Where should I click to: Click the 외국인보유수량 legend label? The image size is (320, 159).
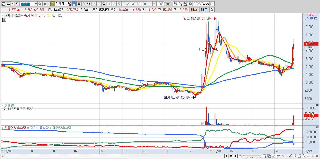click(15, 128)
